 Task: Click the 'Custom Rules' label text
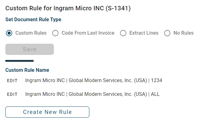[31, 33]
